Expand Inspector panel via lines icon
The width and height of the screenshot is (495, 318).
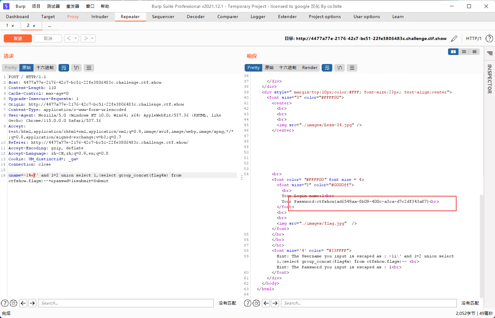(x=490, y=53)
